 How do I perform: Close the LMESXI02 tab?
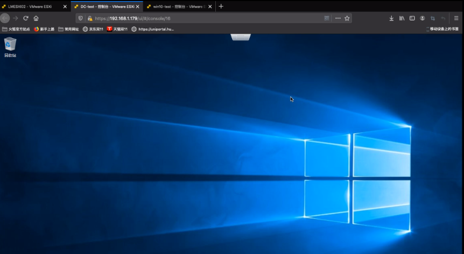click(x=65, y=6)
